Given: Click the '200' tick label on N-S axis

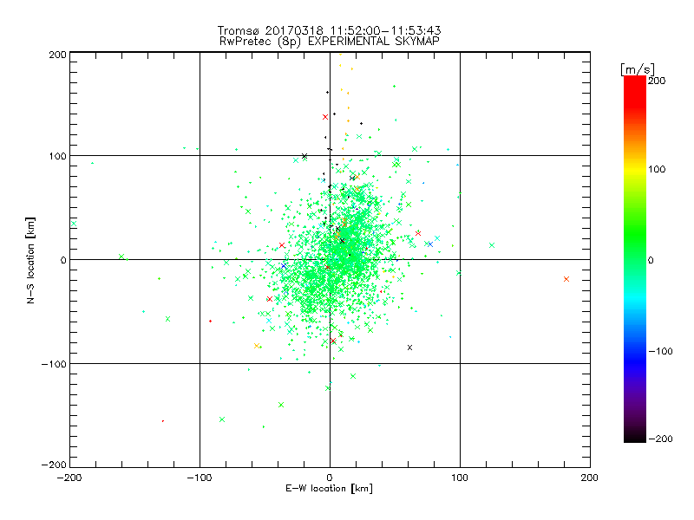Looking at the screenshot, I should [x=58, y=55].
